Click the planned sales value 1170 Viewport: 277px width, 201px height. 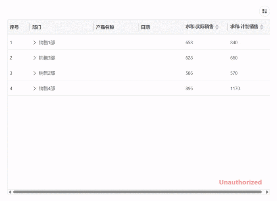pyautogui.click(x=235, y=88)
